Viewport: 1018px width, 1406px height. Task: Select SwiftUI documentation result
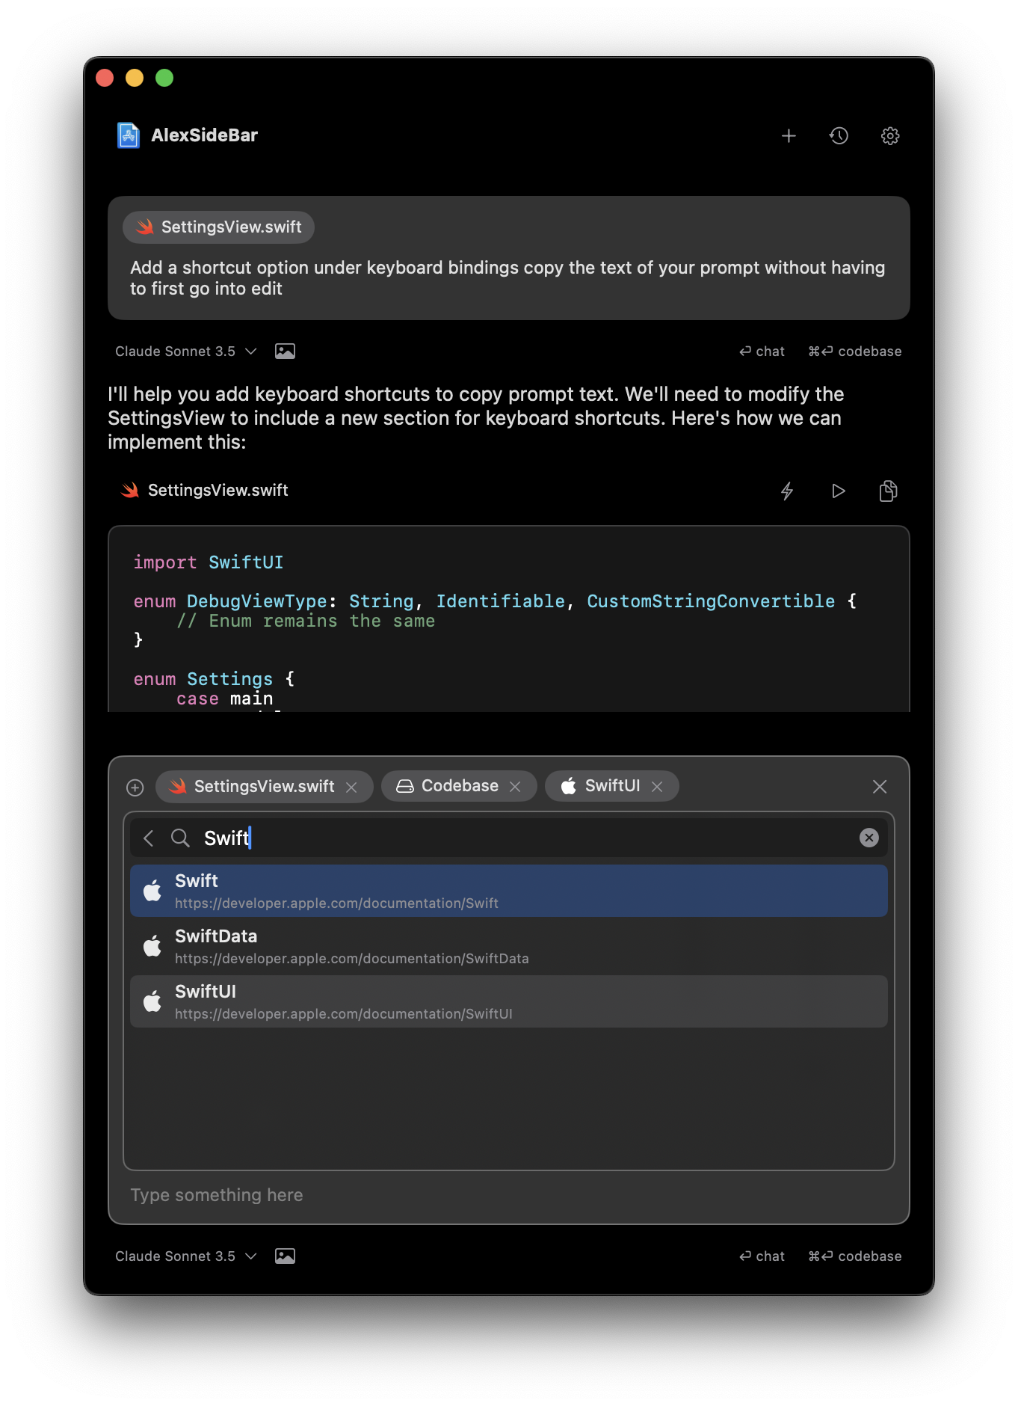(x=509, y=1001)
